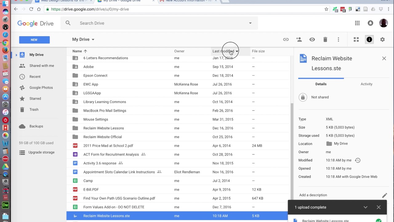Open the more actions three-dot menu
This screenshot has width=394, height=222.
pyautogui.click(x=338, y=39)
